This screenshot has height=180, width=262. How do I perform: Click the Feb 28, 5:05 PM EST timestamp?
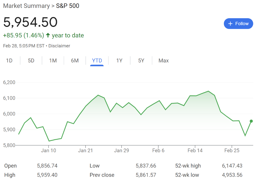[24, 46]
